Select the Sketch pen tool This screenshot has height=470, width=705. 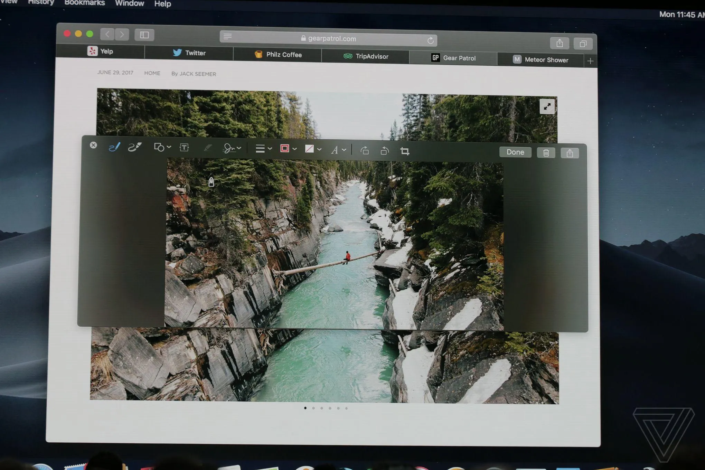(114, 147)
